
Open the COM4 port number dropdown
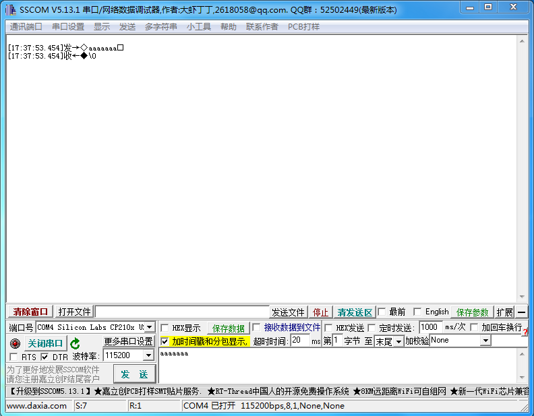pos(150,327)
